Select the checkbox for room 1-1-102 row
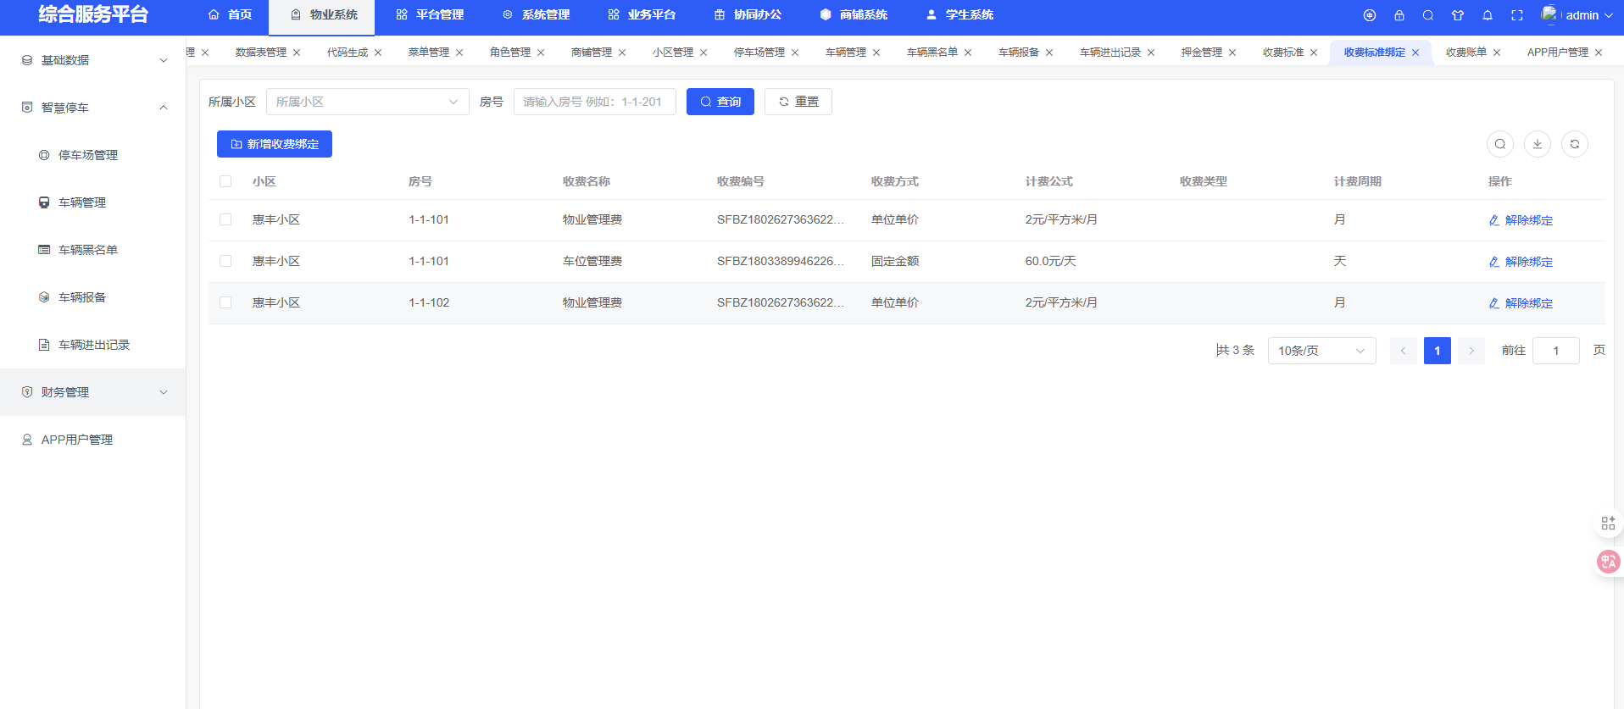Image resolution: width=1624 pixels, height=709 pixels. click(225, 302)
